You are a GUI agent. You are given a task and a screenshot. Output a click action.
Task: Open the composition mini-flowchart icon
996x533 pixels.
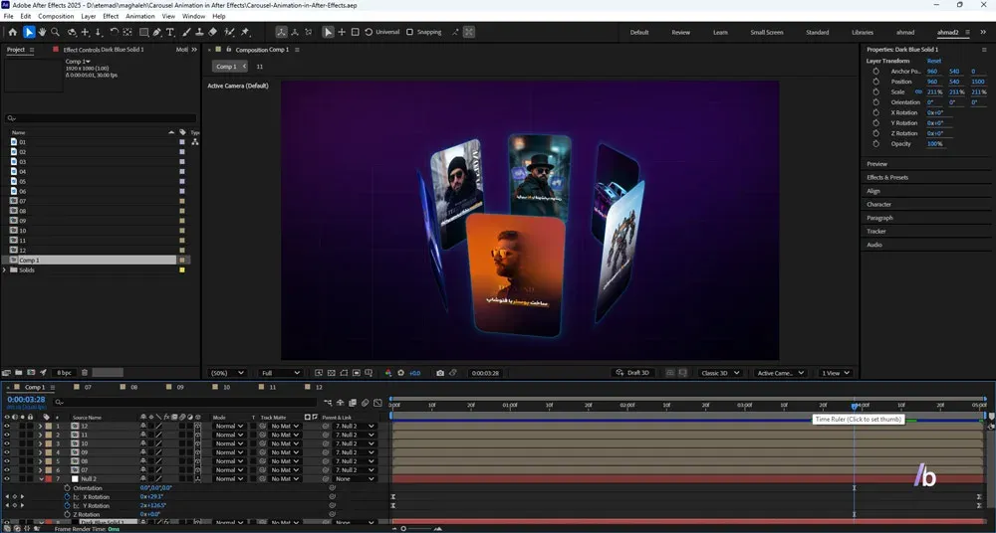coord(327,403)
